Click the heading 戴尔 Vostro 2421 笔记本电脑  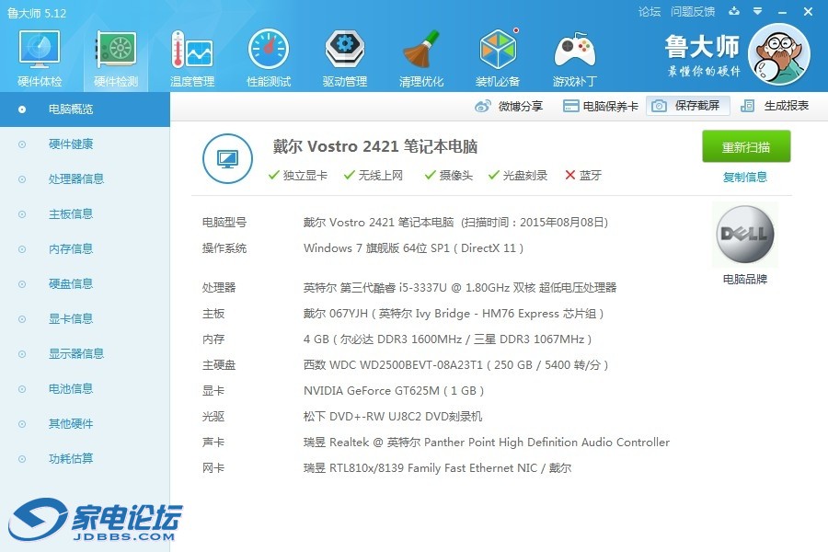(375, 146)
